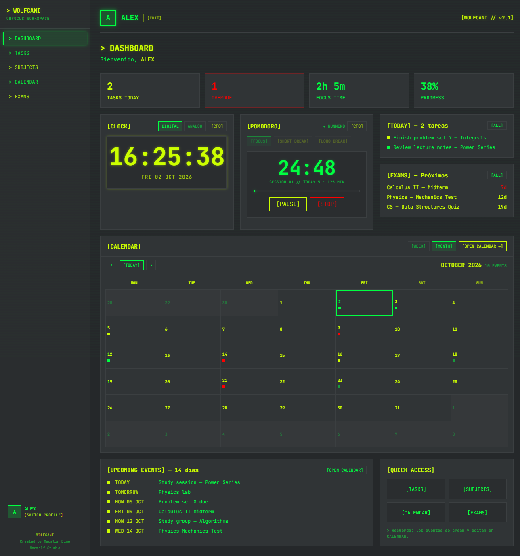
Task: Select October 2 on the calendar
Action: pyautogui.click(x=364, y=303)
